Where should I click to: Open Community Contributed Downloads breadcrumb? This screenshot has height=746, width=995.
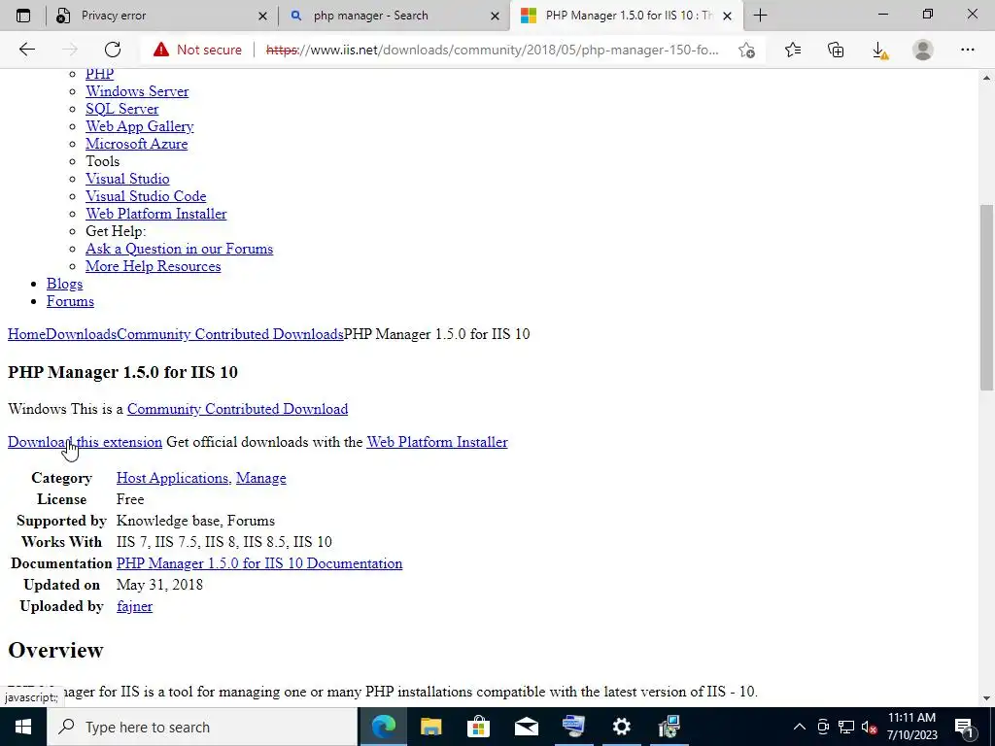click(229, 334)
